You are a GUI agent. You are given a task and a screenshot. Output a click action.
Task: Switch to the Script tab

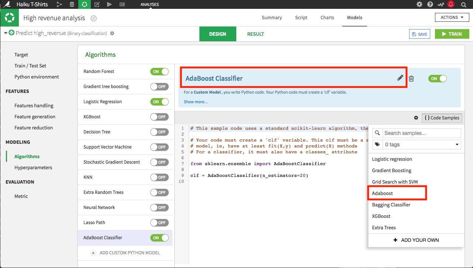(x=301, y=18)
